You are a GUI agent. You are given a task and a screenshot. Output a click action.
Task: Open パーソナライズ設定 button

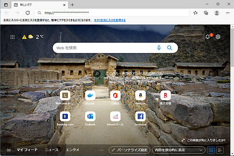coord(129,150)
